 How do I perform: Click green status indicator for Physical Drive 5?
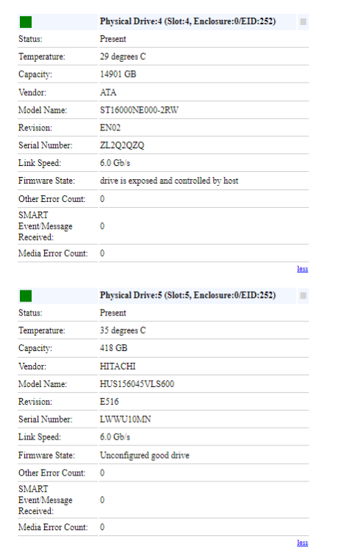click(25, 296)
